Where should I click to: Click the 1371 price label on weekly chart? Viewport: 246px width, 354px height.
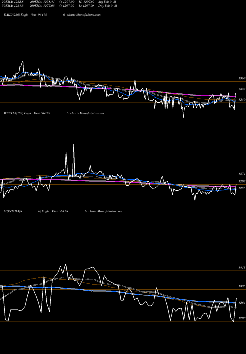(x=242, y=174)
